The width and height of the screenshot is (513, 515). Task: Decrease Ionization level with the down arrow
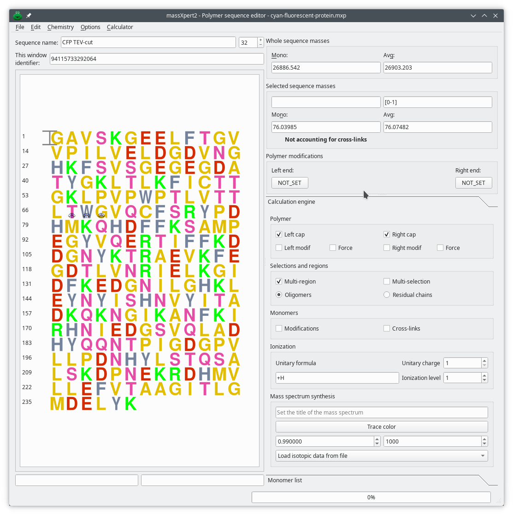484,380
